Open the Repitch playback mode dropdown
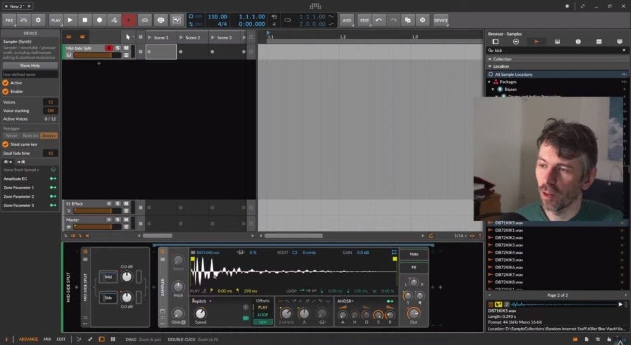Viewport: 631px width, 345px height. point(202,301)
